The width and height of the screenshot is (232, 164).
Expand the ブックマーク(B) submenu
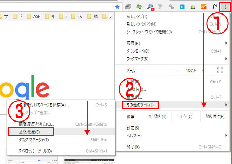pyautogui.click(x=173, y=59)
